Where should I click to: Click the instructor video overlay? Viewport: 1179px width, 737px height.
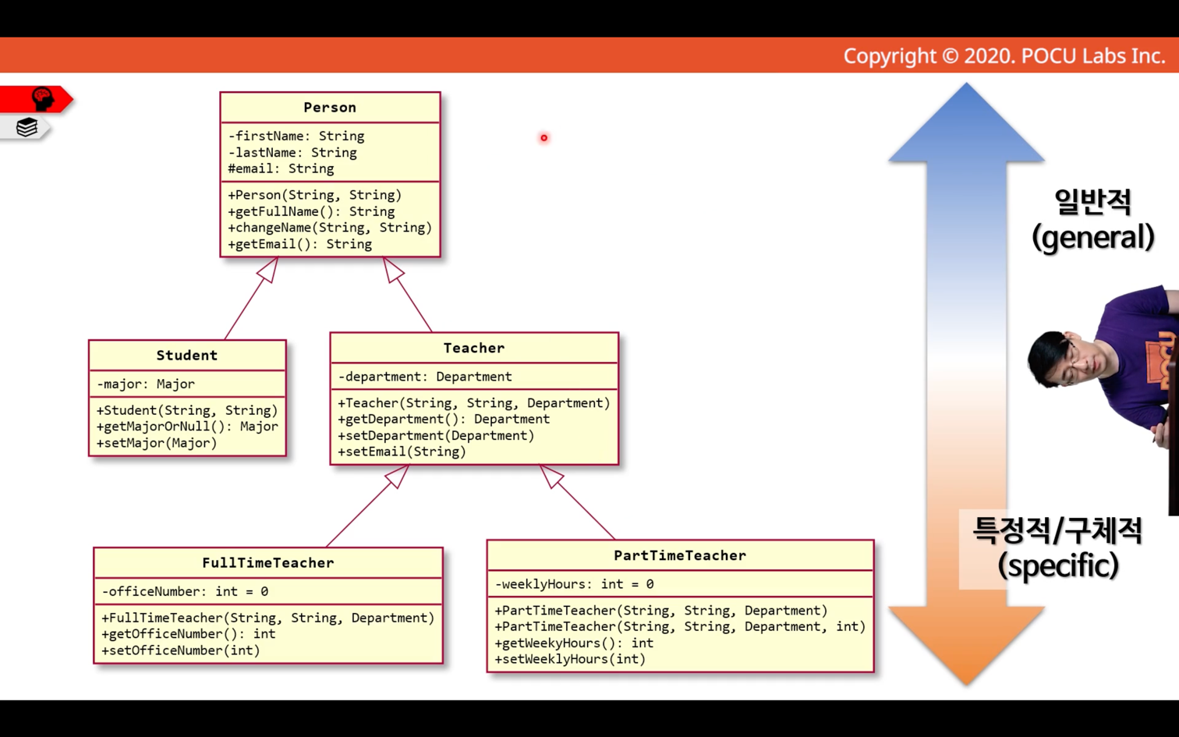1103,399
